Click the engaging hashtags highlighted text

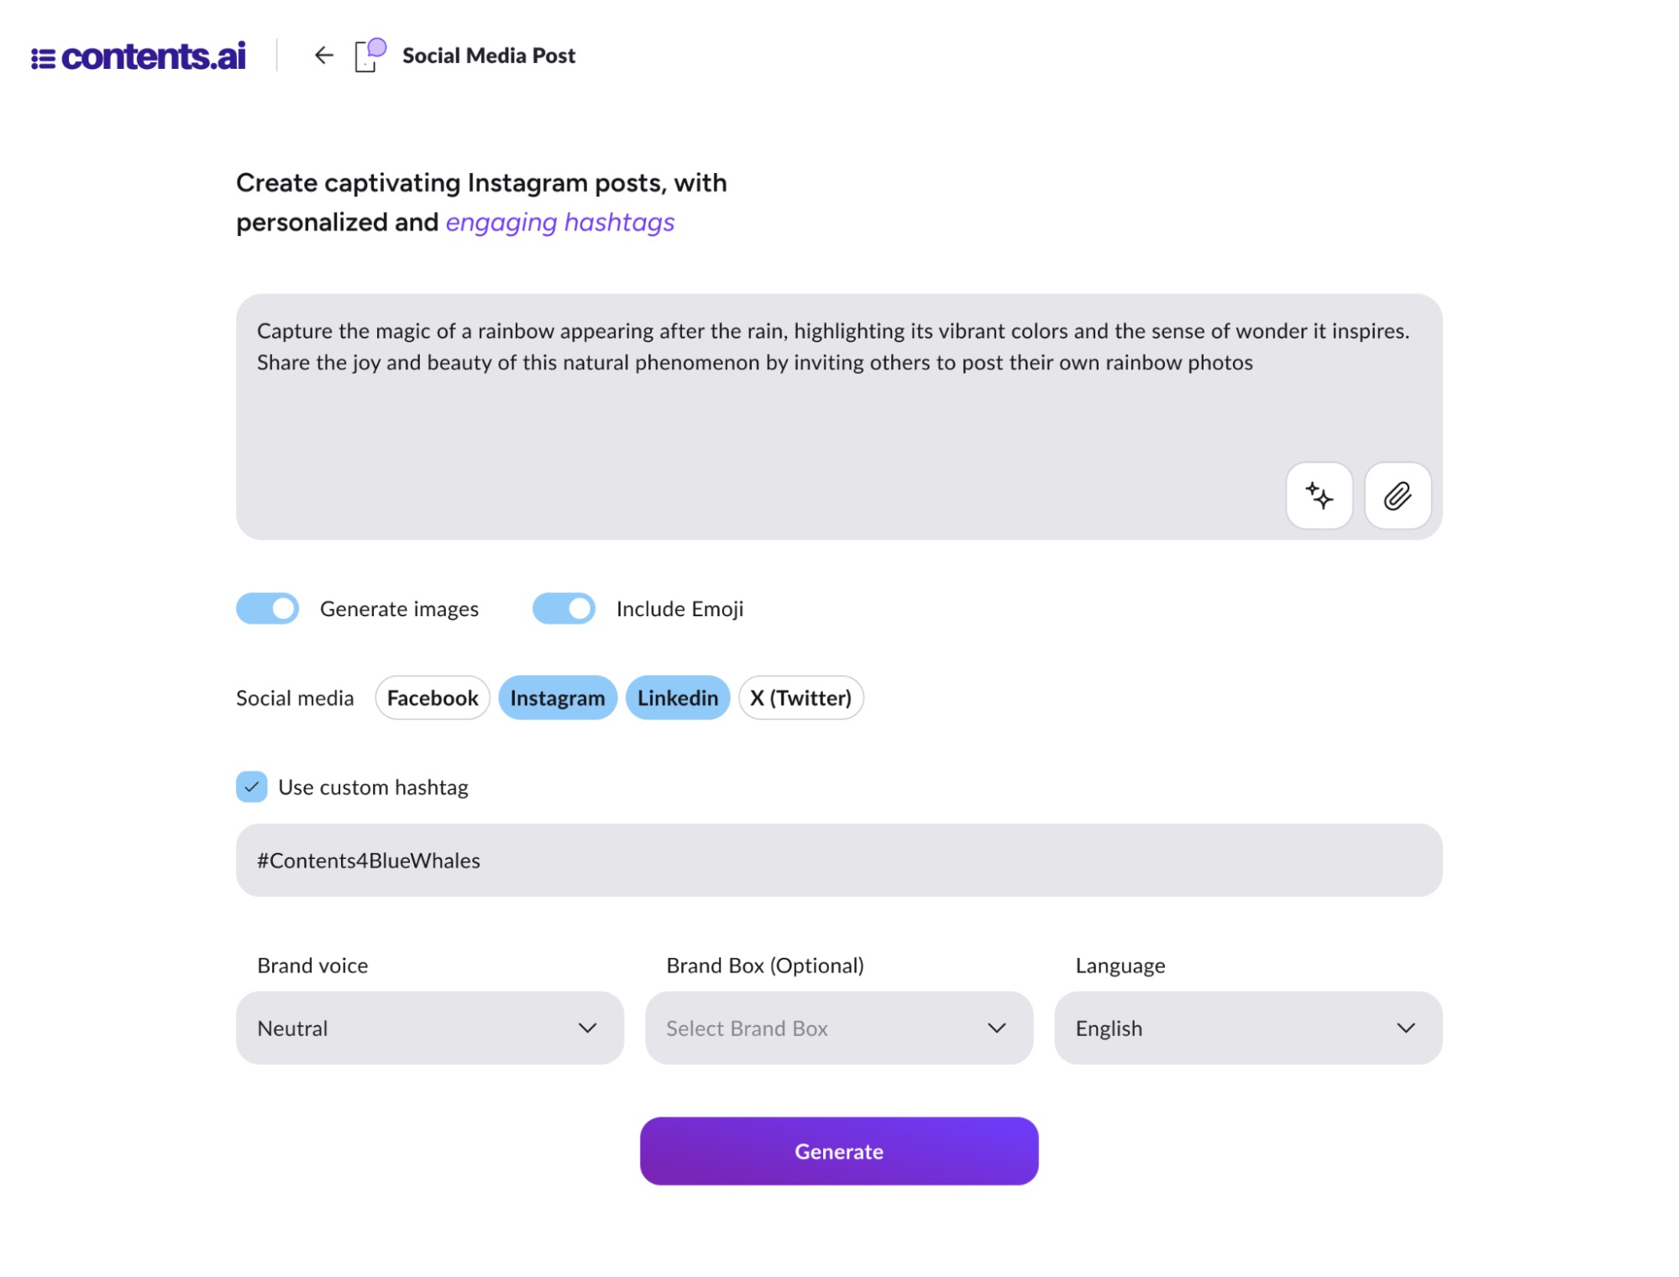559,222
